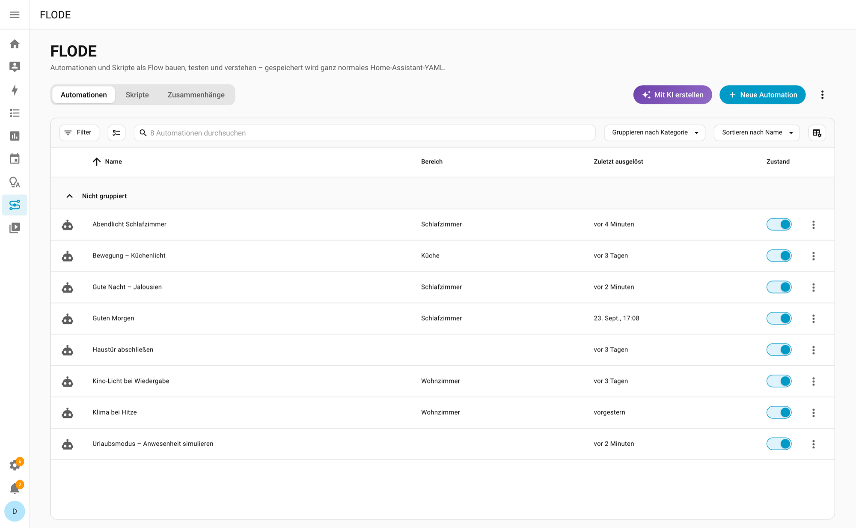Switch to the Skripte tab
This screenshot has width=856, height=528.
(x=137, y=95)
